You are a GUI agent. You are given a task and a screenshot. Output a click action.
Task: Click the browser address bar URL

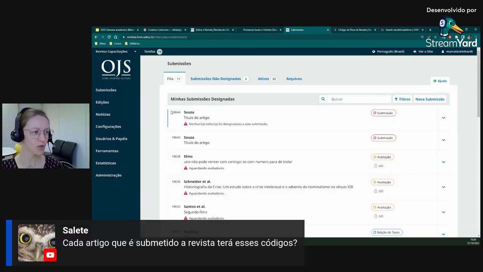tap(157, 37)
